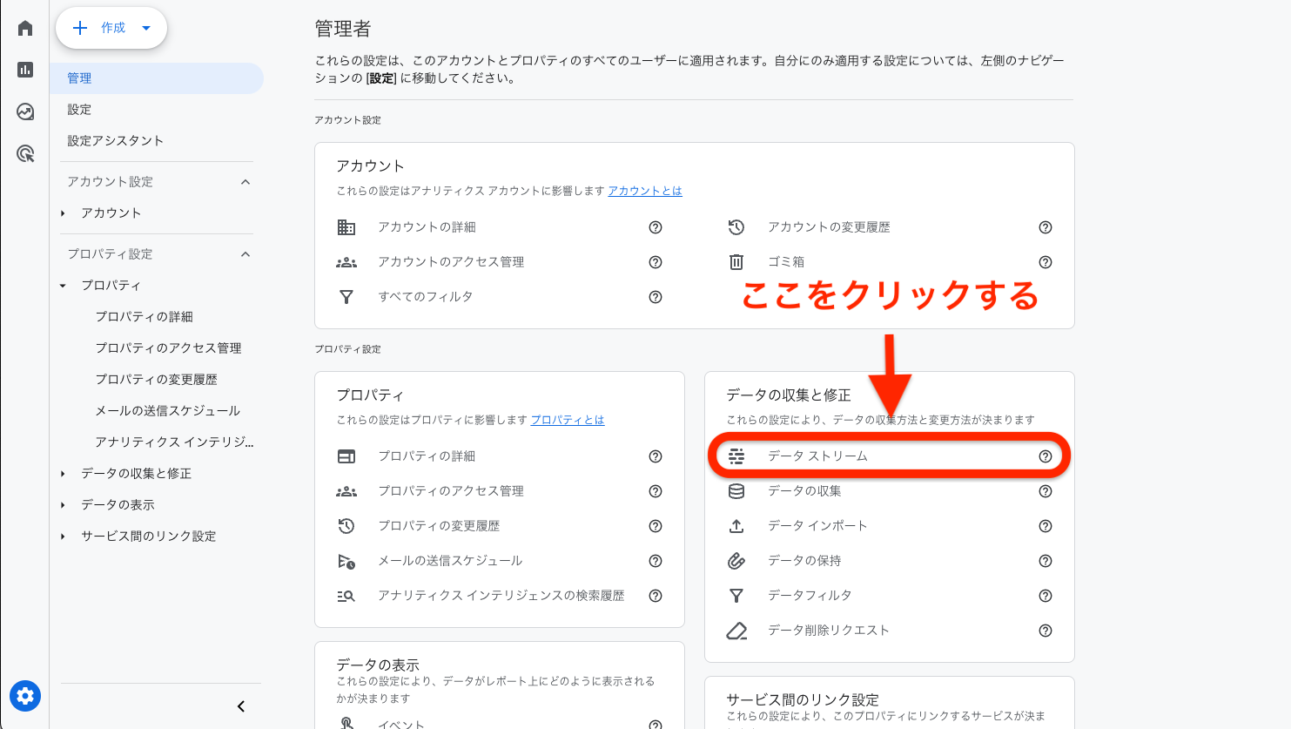Open アカウントの詳細 settings row

(x=500, y=227)
